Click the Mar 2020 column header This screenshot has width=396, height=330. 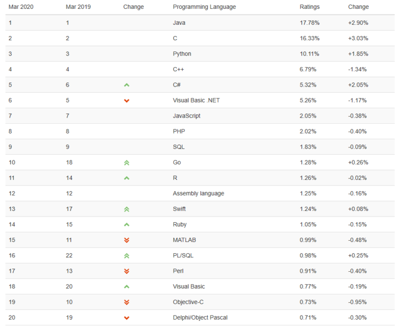click(21, 7)
